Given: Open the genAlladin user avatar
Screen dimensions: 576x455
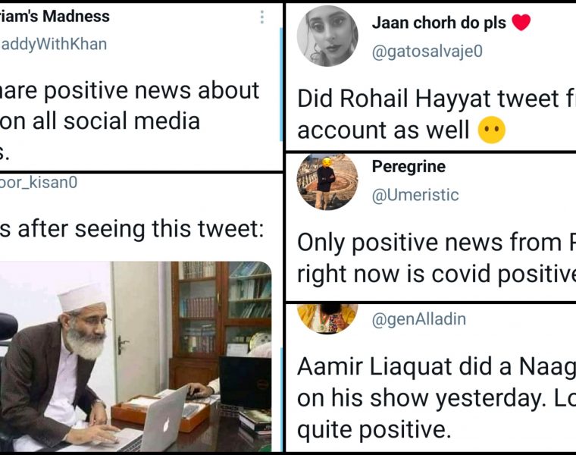Looking at the screenshot, I should pyautogui.click(x=327, y=318).
